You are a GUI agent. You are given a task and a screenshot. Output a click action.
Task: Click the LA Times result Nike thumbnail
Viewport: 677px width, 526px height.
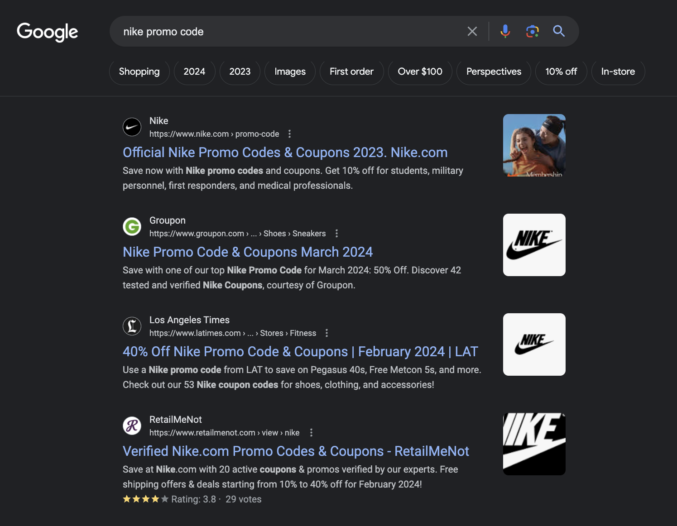click(534, 344)
